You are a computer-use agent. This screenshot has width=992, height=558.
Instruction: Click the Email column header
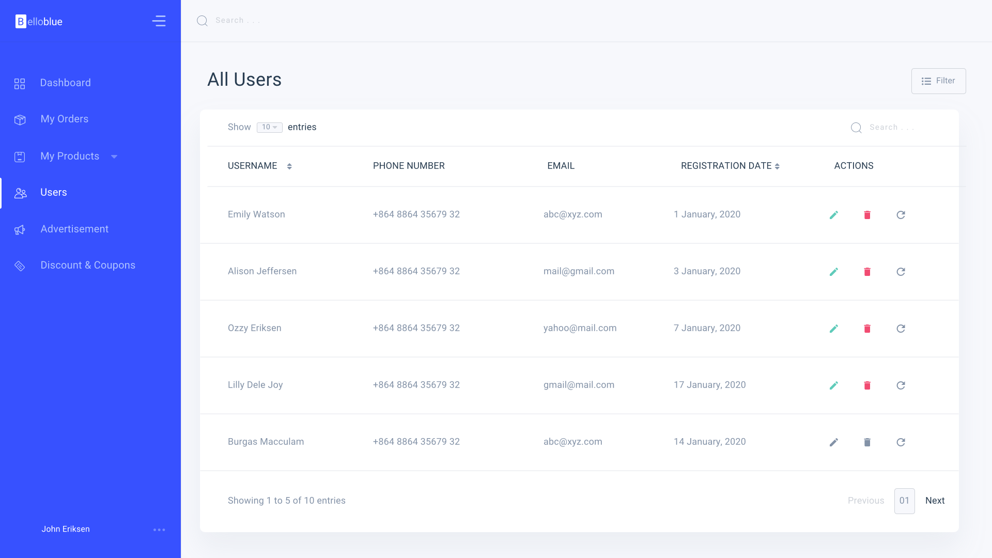pos(561,166)
